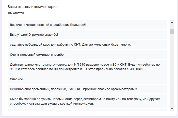Image resolution: width=178 pixels, height=118 pixels.
Task: Click the "107 ответов" response count
Action: coord(16,13)
